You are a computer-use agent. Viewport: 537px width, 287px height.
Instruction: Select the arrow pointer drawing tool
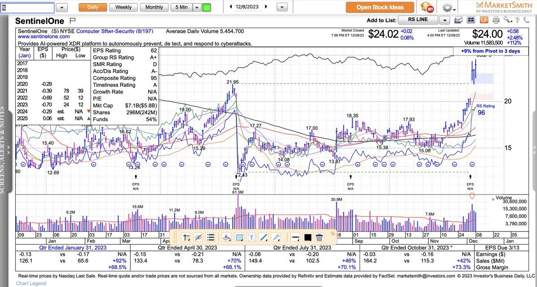(276, 237)
